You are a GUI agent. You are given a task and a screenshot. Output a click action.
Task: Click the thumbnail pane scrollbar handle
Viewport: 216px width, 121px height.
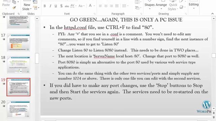click(37, 58)
